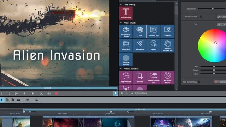Viewport: 226px width, 127px height.
Task: Click the Green channel slider handle
Action: [214, 70]
